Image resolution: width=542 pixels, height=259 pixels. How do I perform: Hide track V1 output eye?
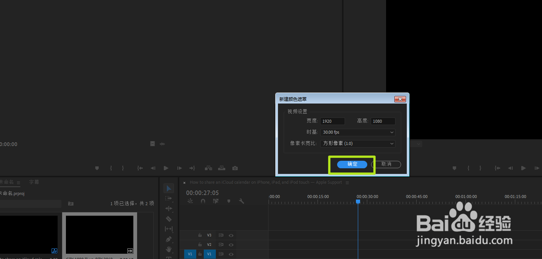click(x=231, y=254)
